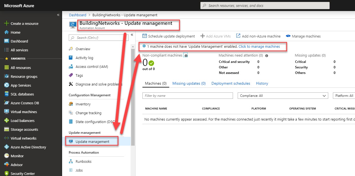Focus the Search resources, services, and docs box

[x=265, y=6]
